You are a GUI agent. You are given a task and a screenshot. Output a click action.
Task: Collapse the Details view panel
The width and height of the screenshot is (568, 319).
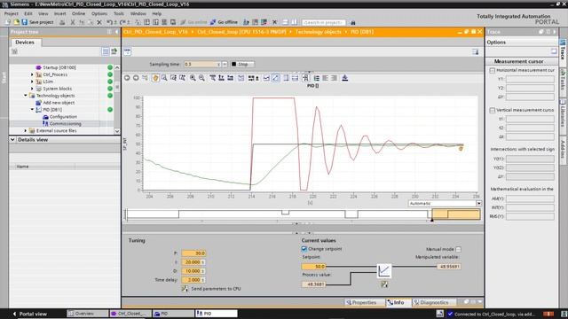pos(12,140)
